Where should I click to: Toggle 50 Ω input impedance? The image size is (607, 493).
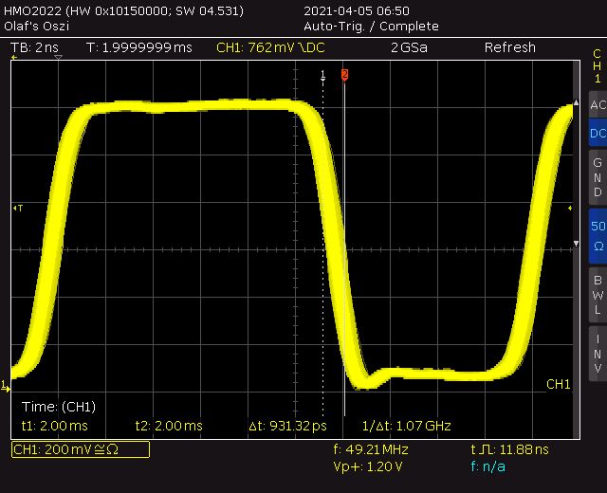click(x=598, y=236)
